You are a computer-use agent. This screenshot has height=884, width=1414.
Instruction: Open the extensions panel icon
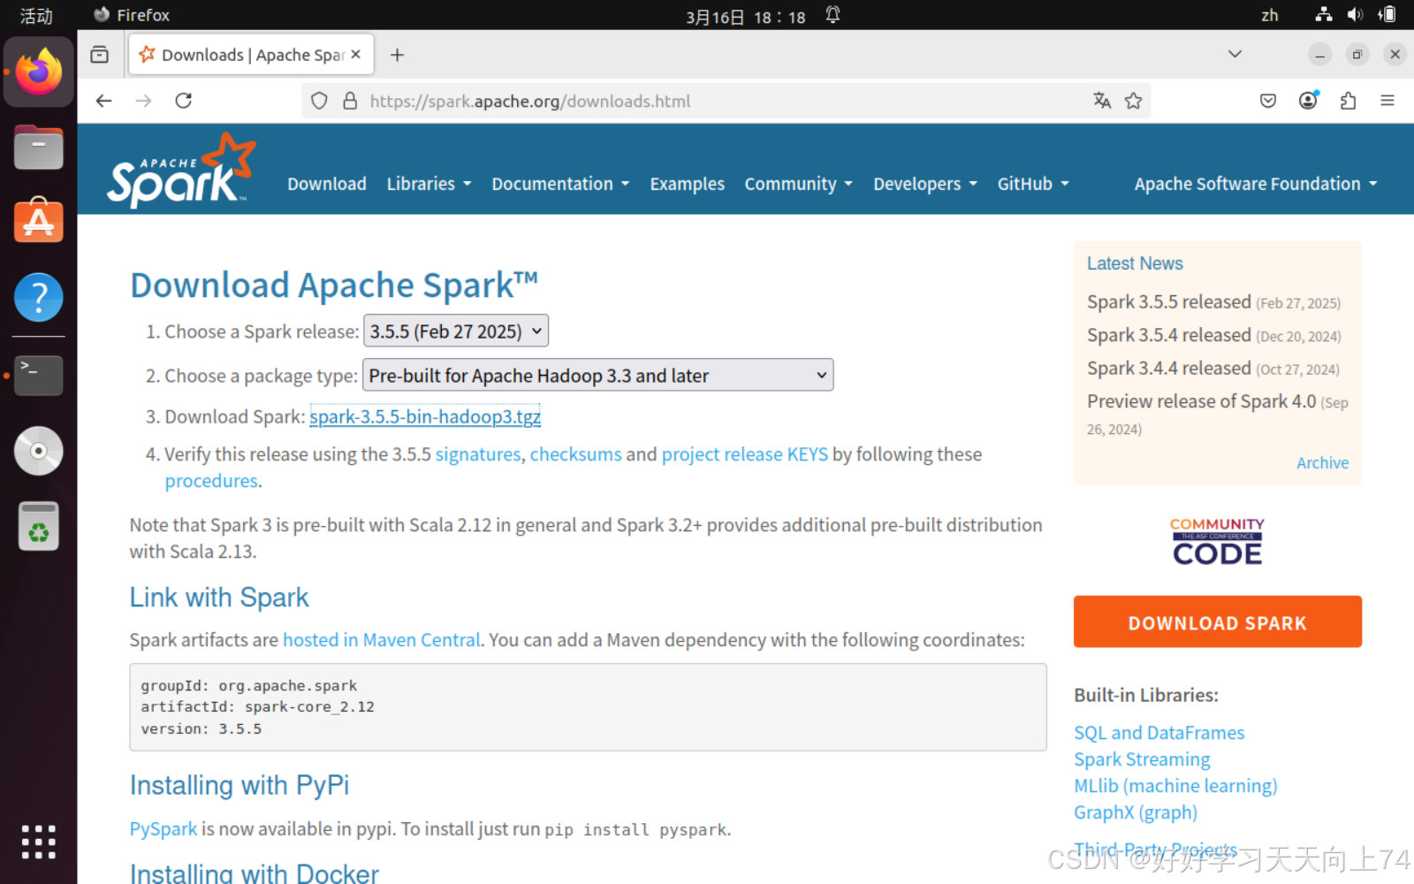point(1348,100)
